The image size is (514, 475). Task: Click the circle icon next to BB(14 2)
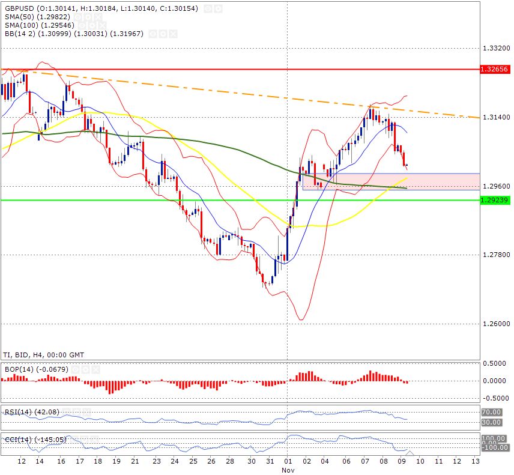[x=153, y=34]
